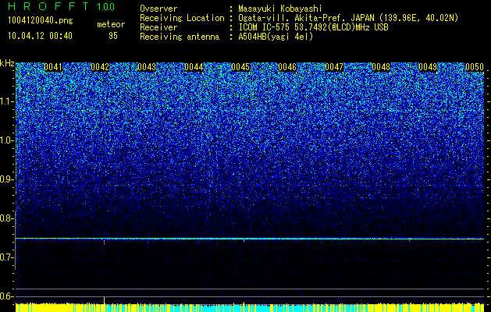Click the 0041 time marker

[x=53, y=67]
